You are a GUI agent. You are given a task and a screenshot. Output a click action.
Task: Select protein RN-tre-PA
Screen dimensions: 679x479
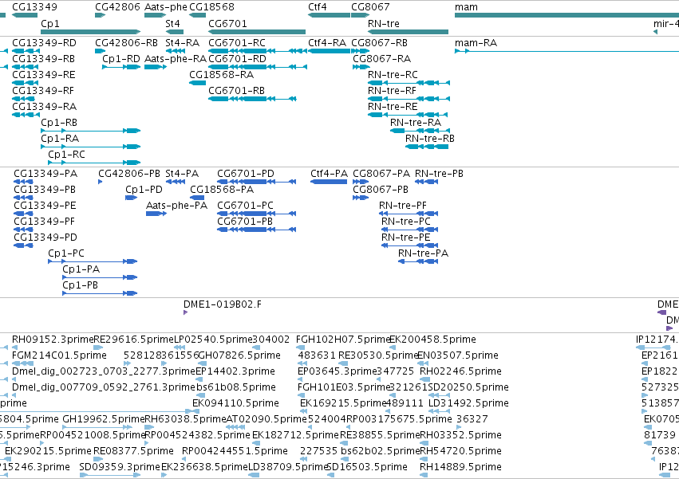[423, 253]
